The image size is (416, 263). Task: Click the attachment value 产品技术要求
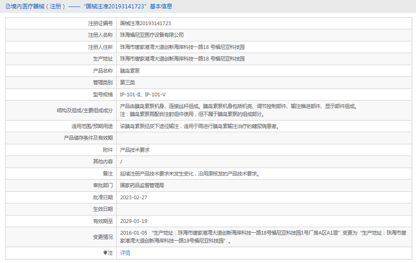coord(135,150)
